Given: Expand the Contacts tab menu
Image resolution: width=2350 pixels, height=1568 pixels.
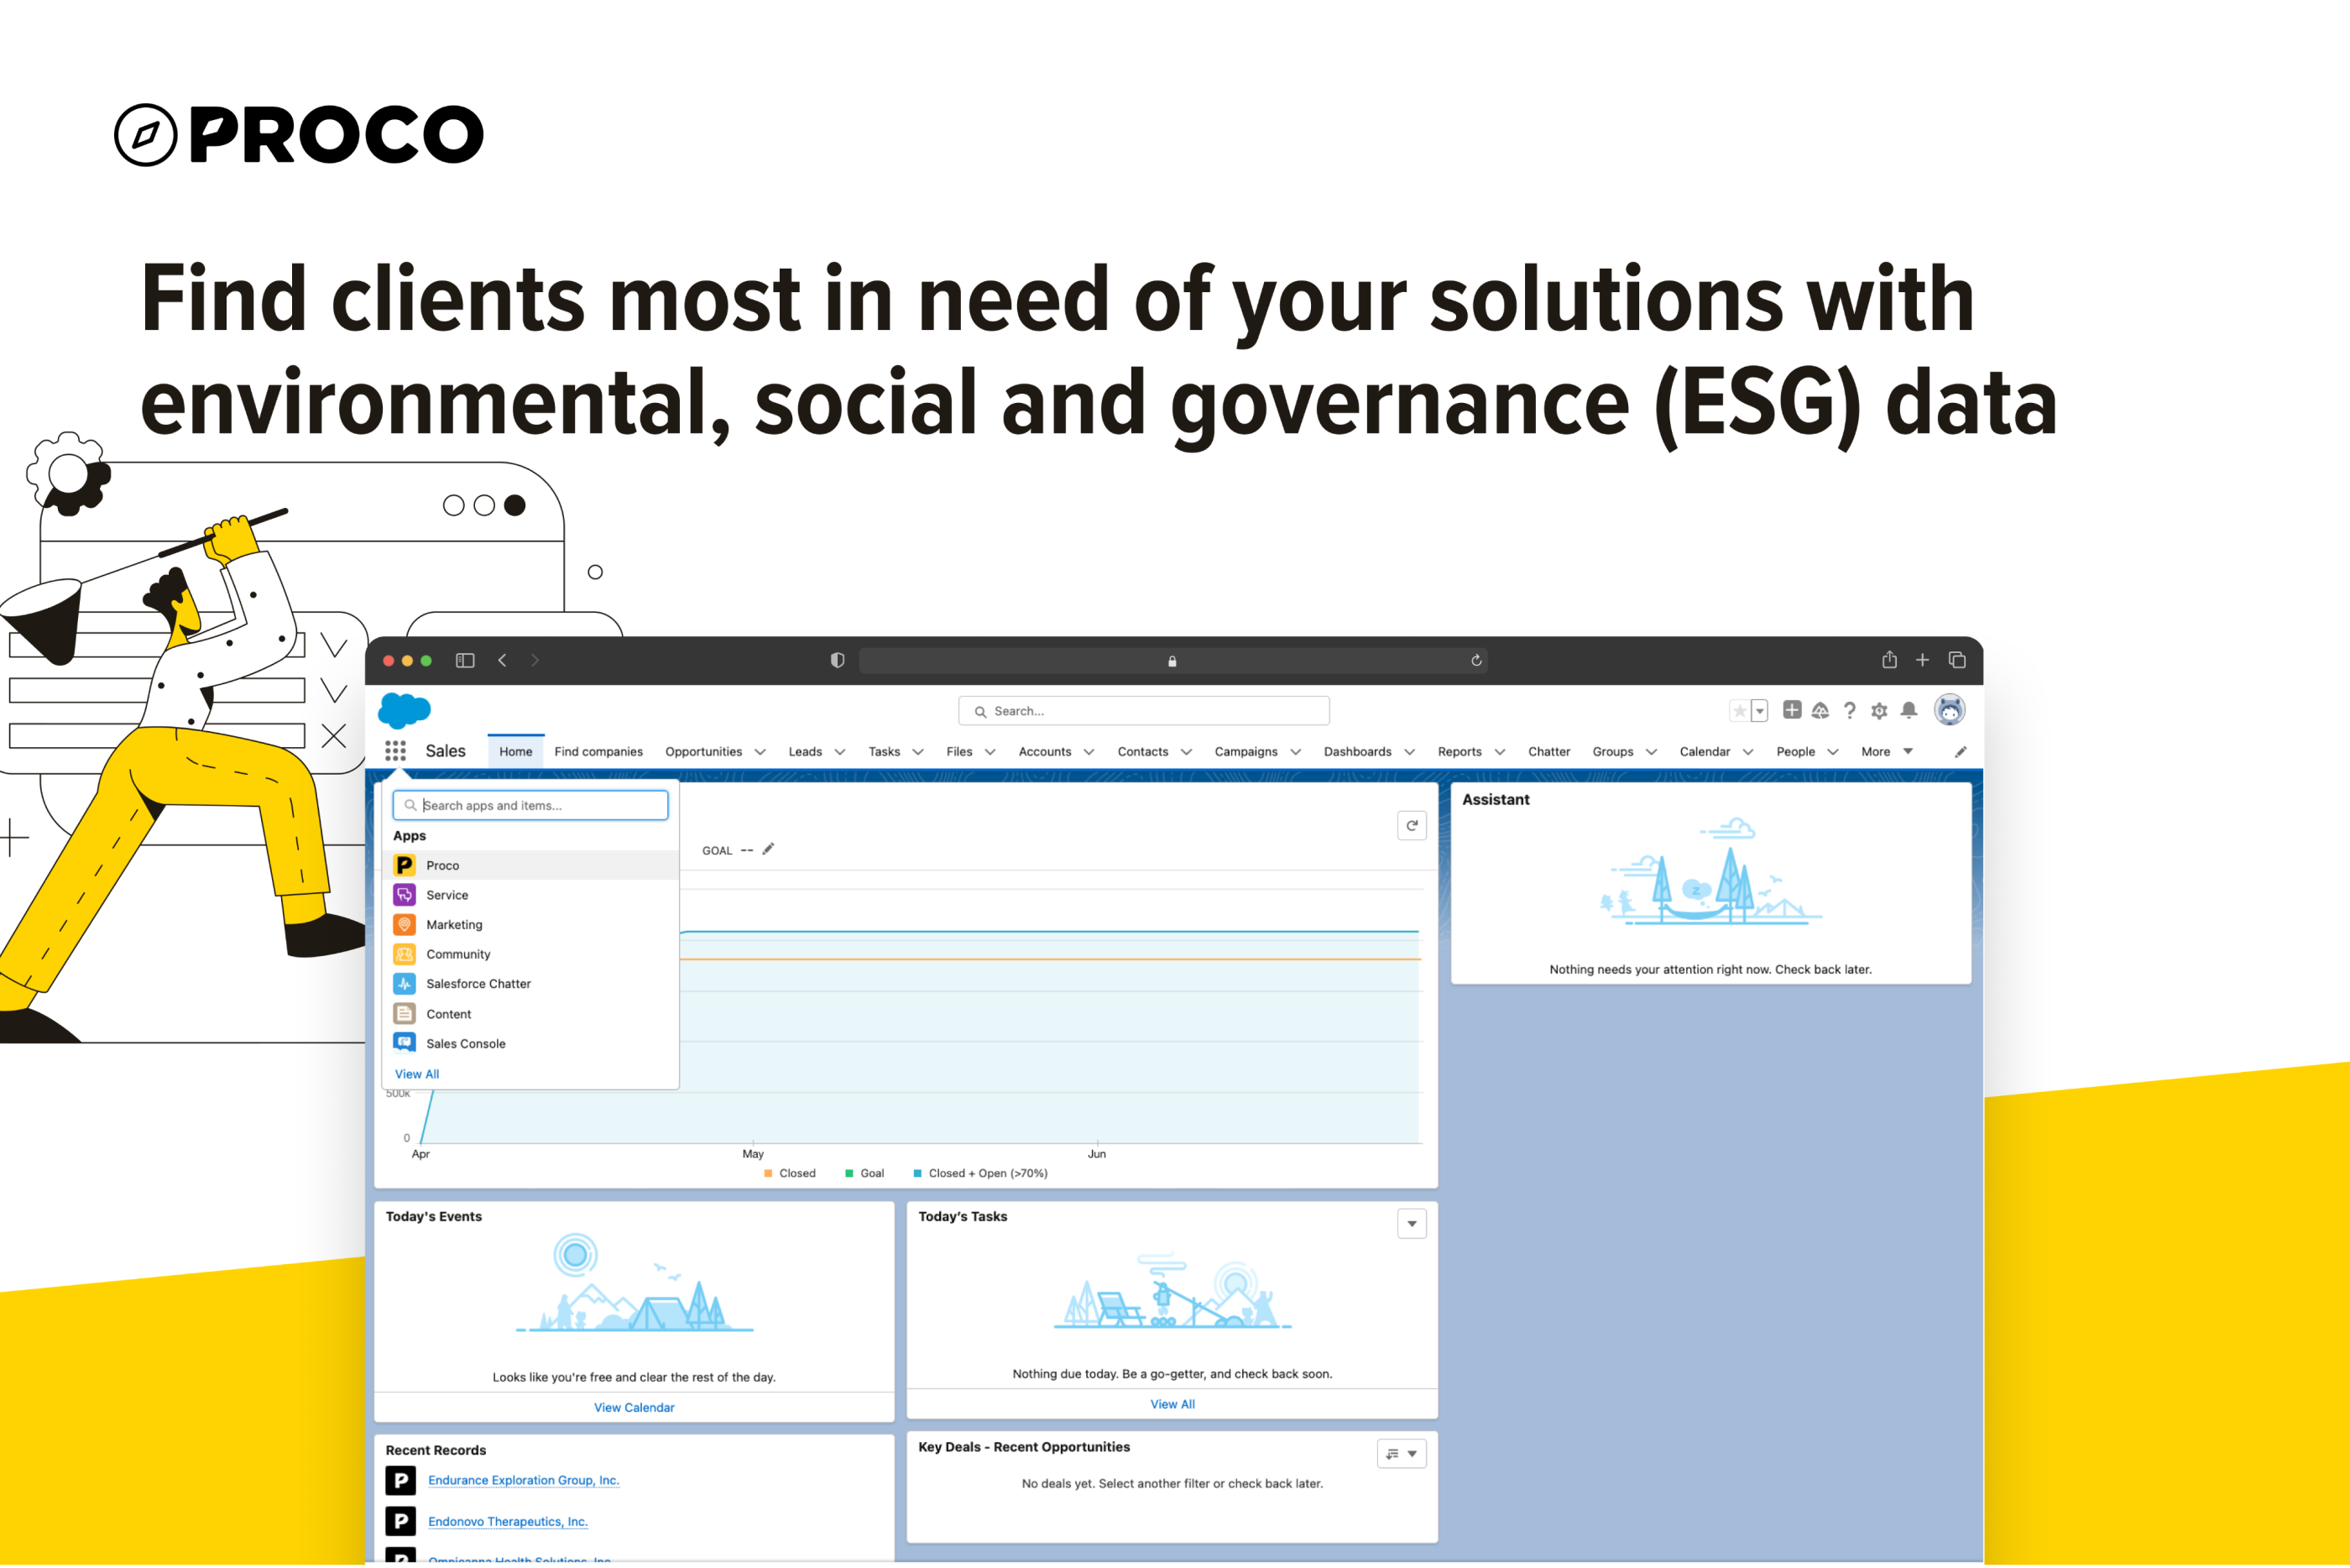Looking at the screenshot, I should 1187,752.
